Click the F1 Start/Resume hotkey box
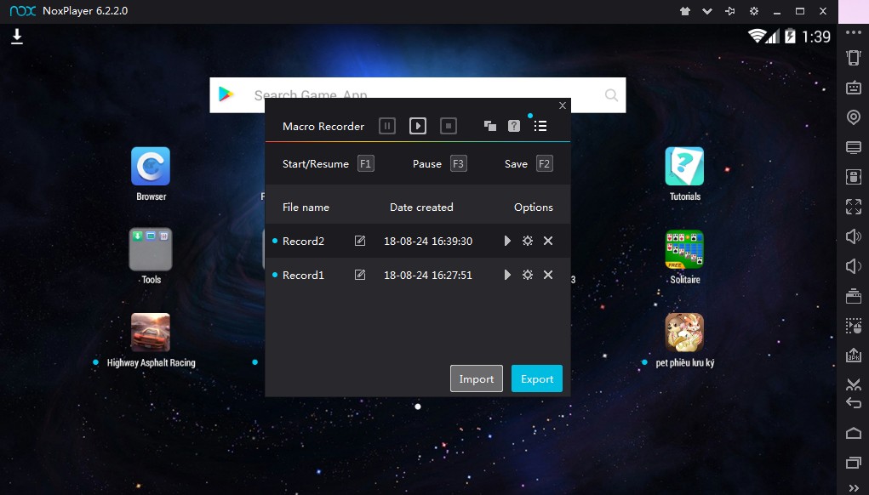The image size is (869, 495). [x=366, y=164]
